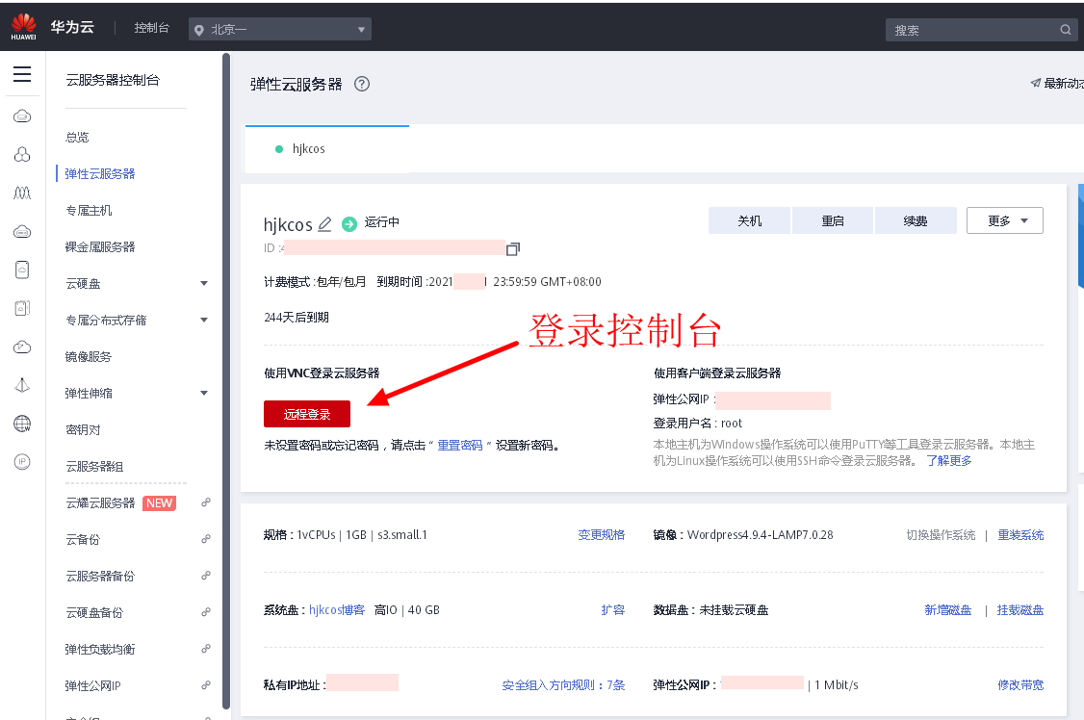Click the 切换操作系统 link
Viewport: 1084px width, 720px height.
tap(941, 535)
